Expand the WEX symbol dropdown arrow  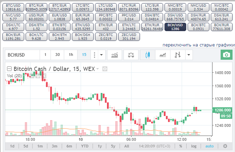click(x=98, y=69)
